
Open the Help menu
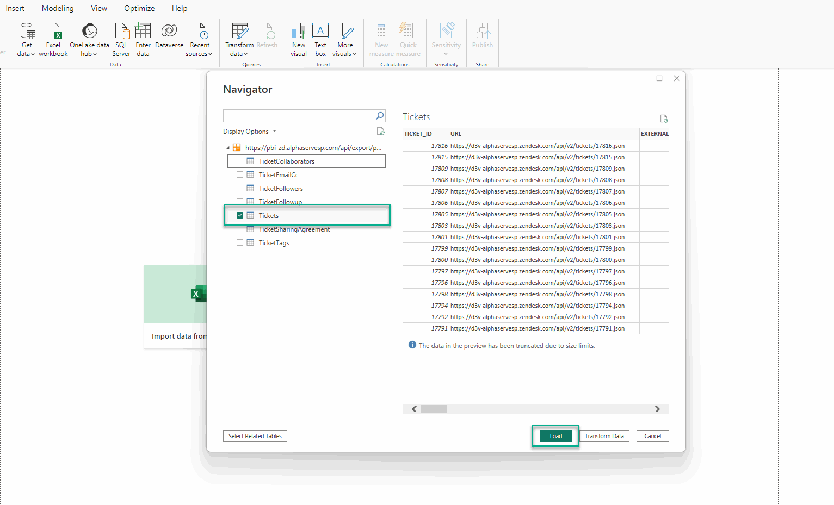tap(180, 8)
